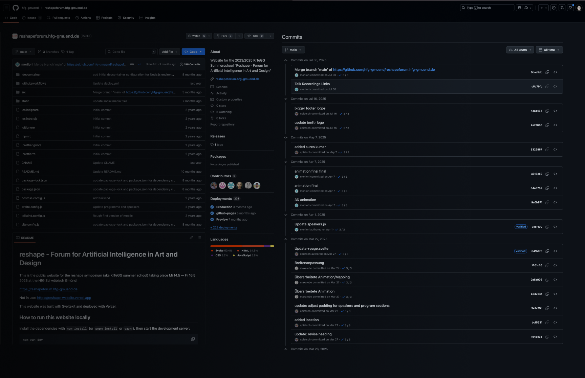Open your profile avatar menu

(x=579, y=8)
